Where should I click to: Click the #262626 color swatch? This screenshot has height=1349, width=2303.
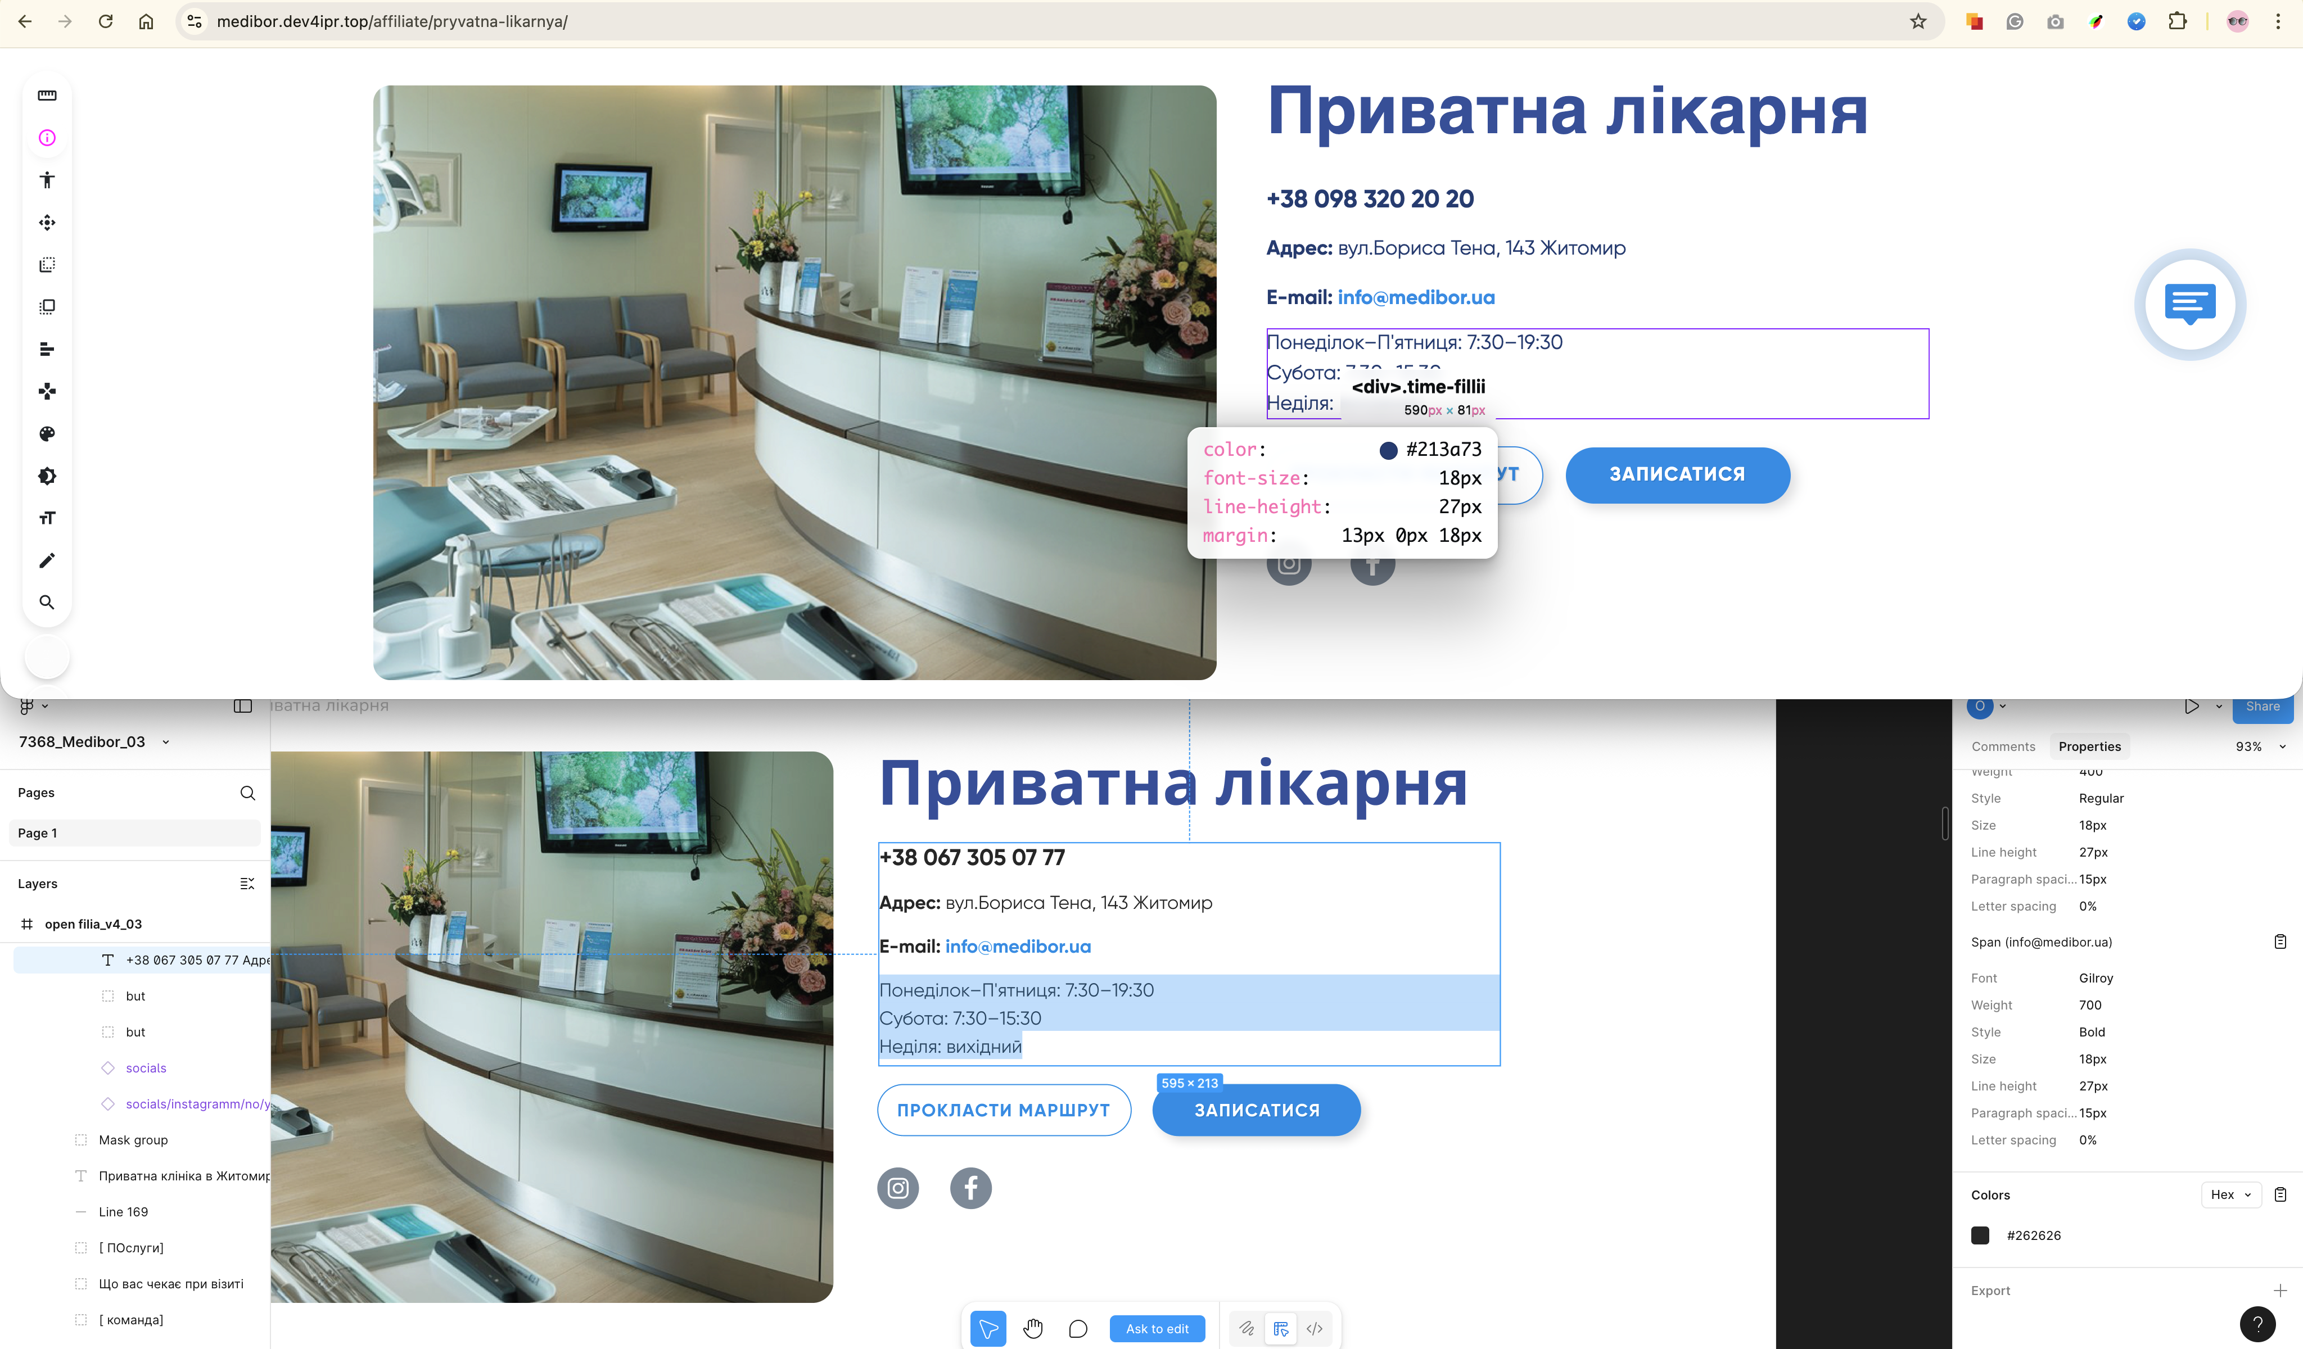click(1980, 1235)
